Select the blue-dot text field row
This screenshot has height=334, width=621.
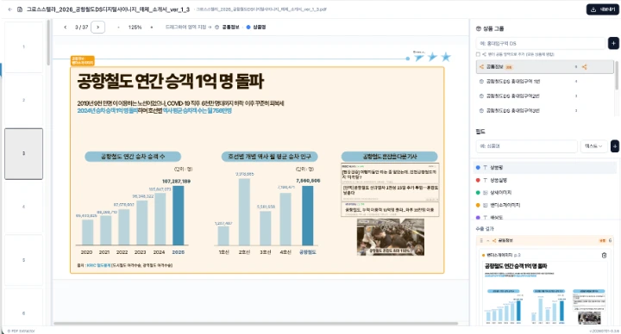(545, 168)
